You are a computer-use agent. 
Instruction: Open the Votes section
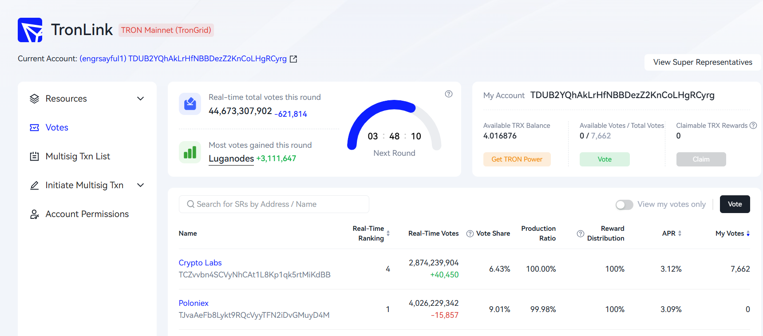(57, 128)
